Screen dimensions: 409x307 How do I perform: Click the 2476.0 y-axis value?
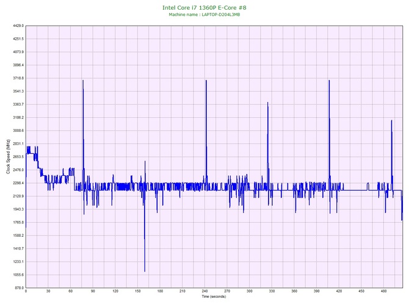pos(18,170)
